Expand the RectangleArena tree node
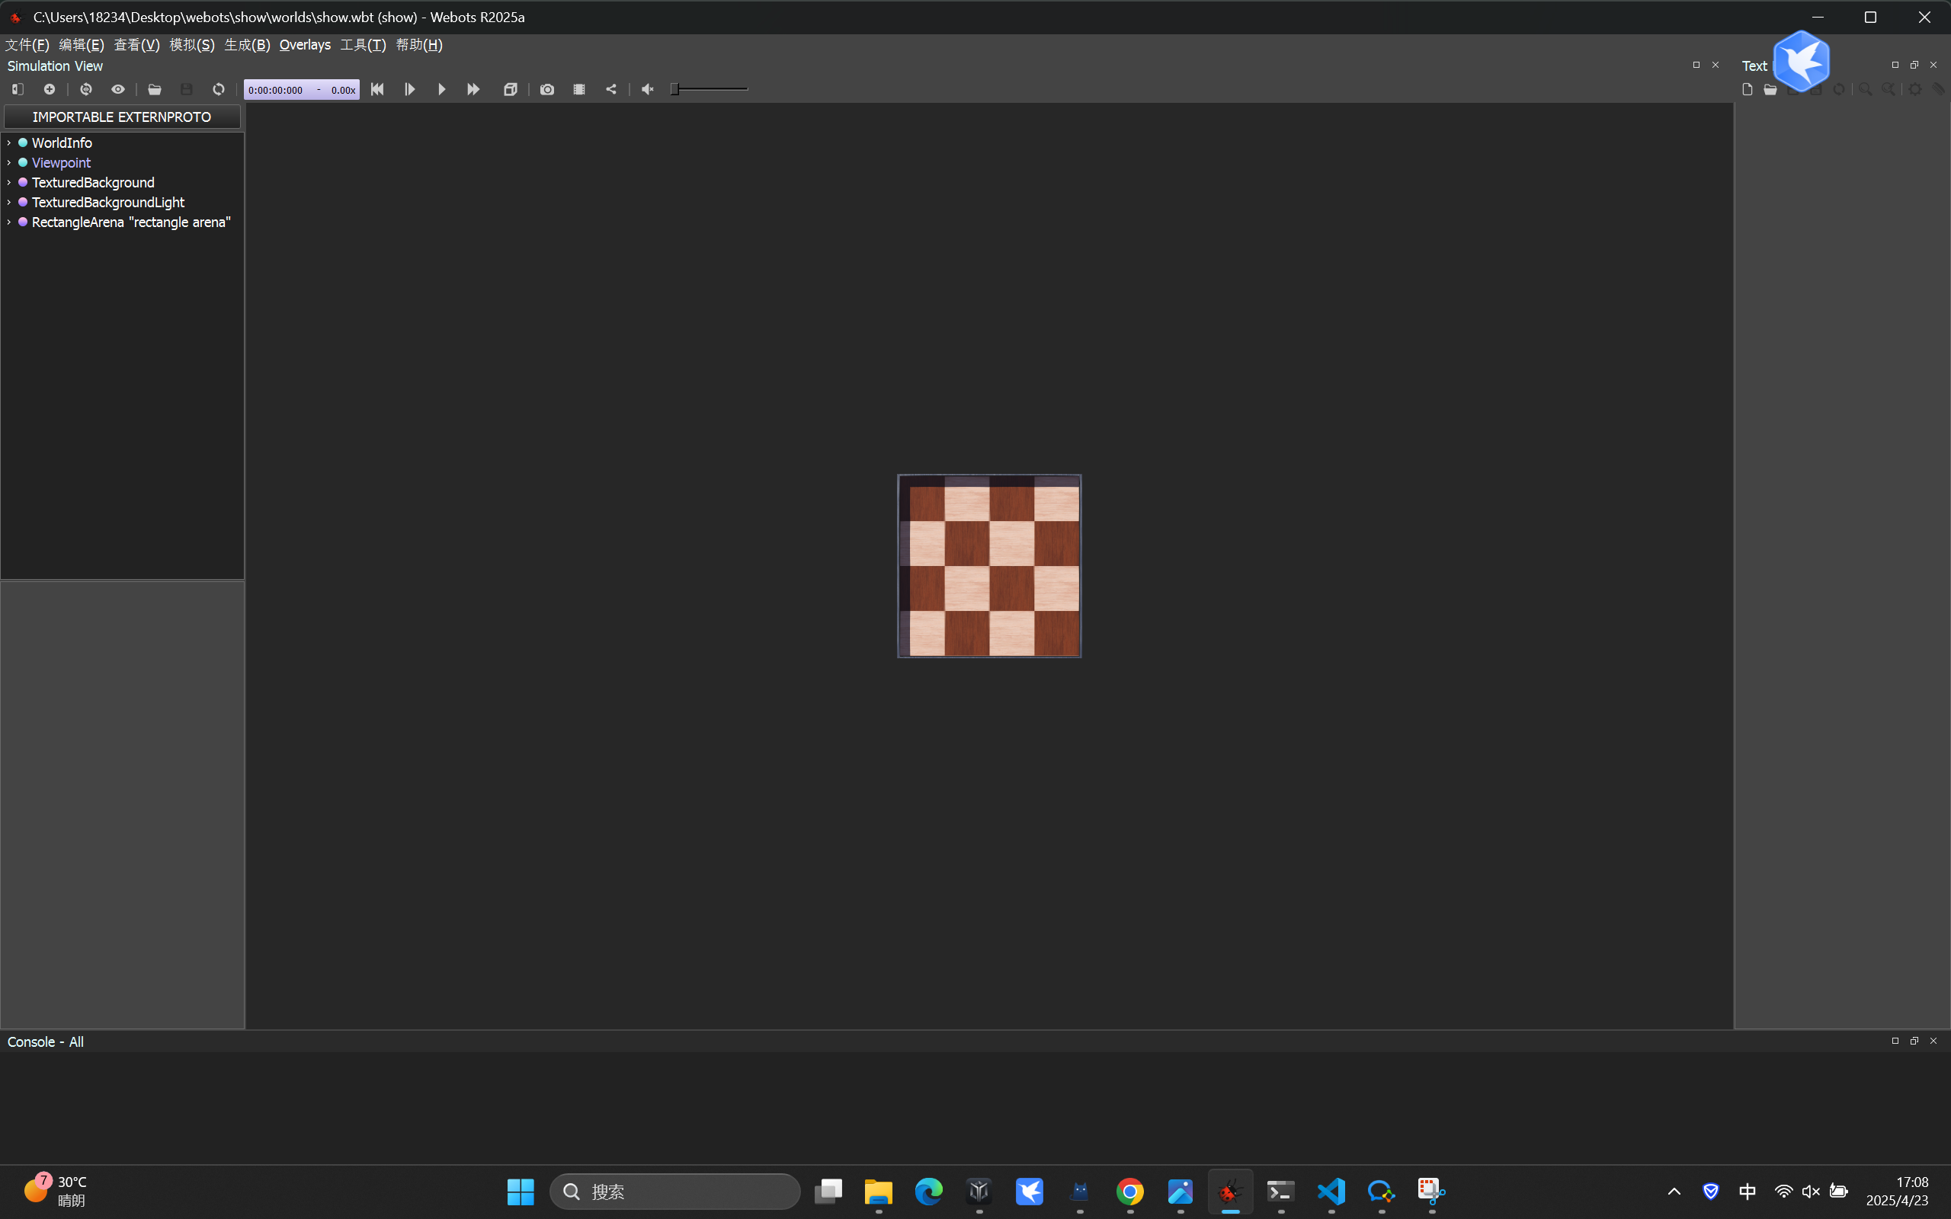Screen dimensions: 1951x1219 (x=9, y=222)
